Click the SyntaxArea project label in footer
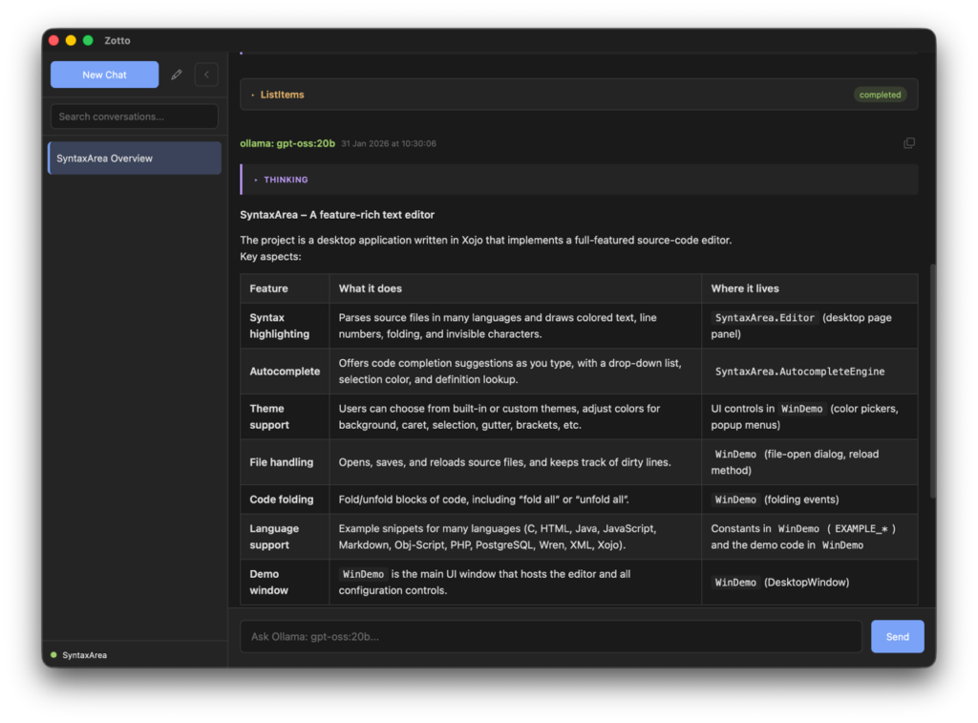 pos(84,655)
